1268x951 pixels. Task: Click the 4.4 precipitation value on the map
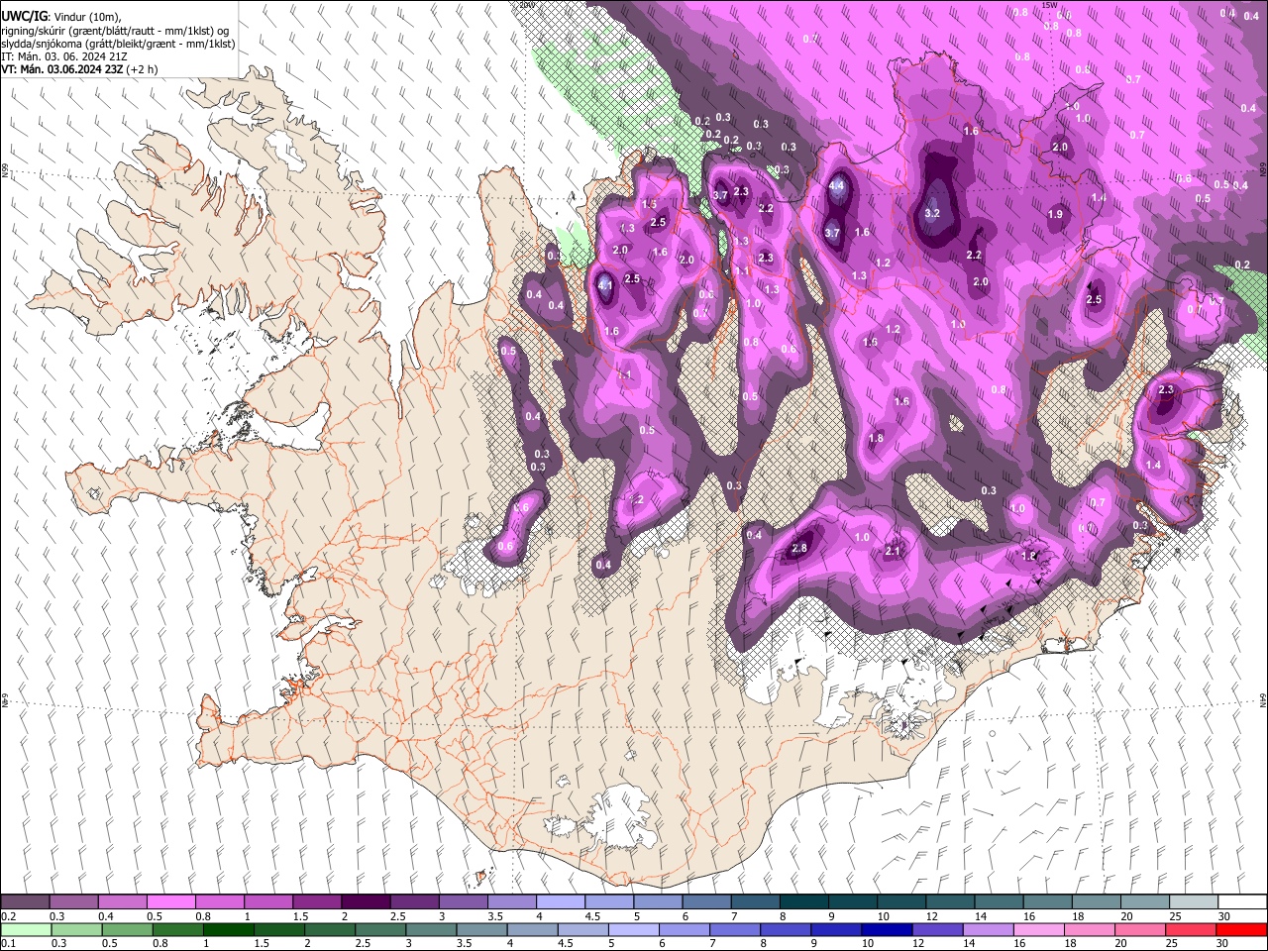point(836,185)
